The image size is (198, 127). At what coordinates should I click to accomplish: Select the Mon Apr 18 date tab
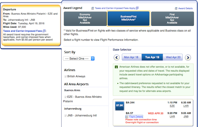(132, 57)
